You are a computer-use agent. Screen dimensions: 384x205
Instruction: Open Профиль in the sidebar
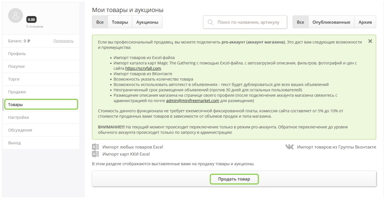[x=41, y=54]
